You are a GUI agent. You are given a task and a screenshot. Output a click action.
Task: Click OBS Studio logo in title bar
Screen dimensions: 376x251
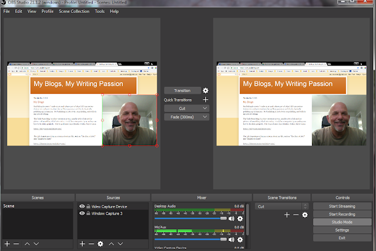click(x=3, y=2)
